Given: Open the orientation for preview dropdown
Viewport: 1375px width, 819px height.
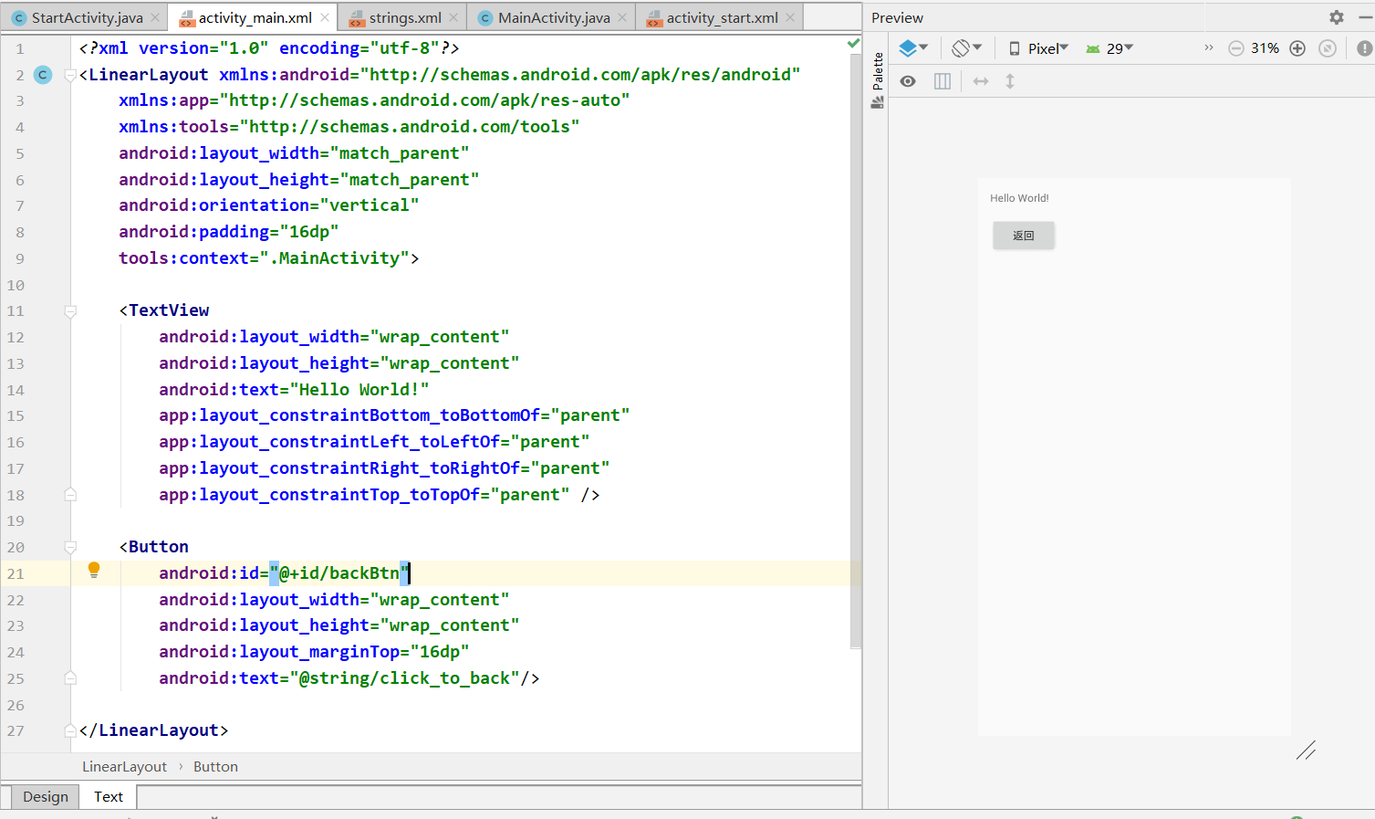Looking at the screenshot, I should coord(966,48).
